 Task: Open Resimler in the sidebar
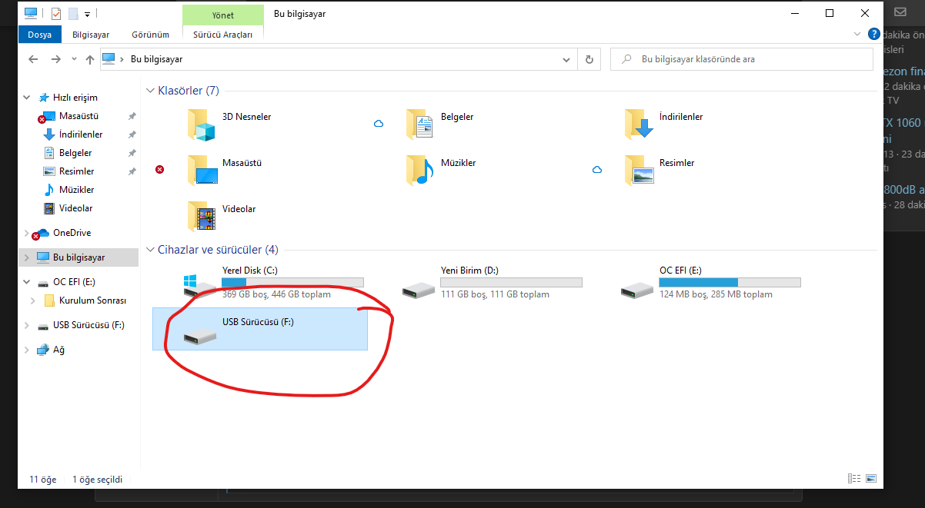coord(76,171)
